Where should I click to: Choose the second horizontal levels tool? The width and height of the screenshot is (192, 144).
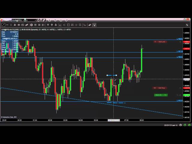point(39,25)
